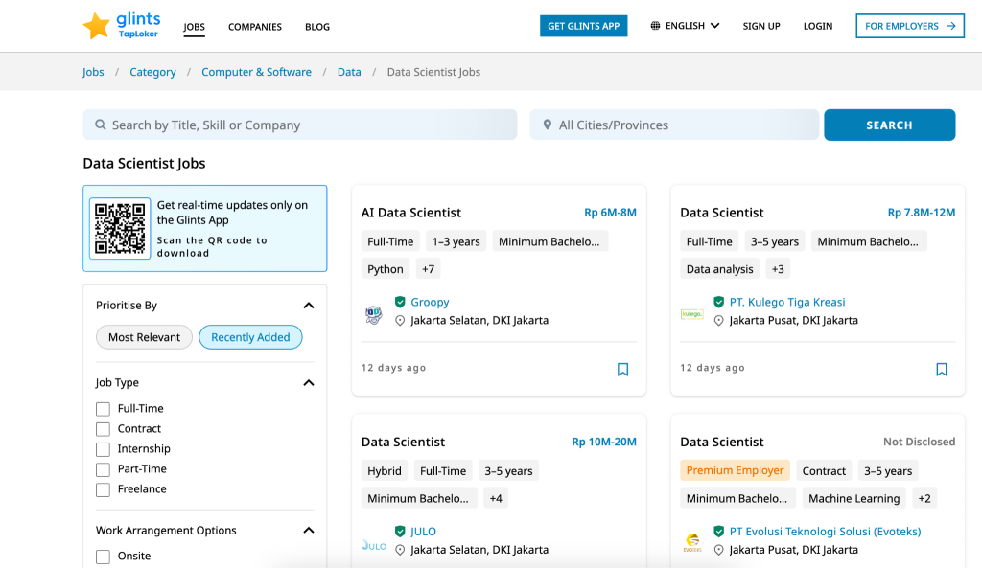Click the Premium Employer badge
Screen dimensions: 982x568
735,470
